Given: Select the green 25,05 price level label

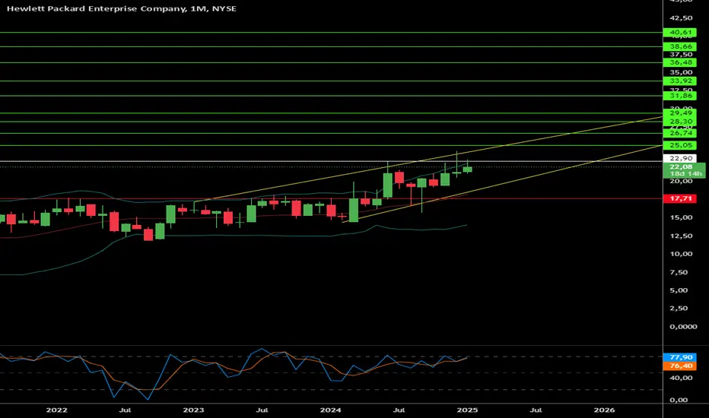Looking at the screenshot, I should [x=679, y=145].
